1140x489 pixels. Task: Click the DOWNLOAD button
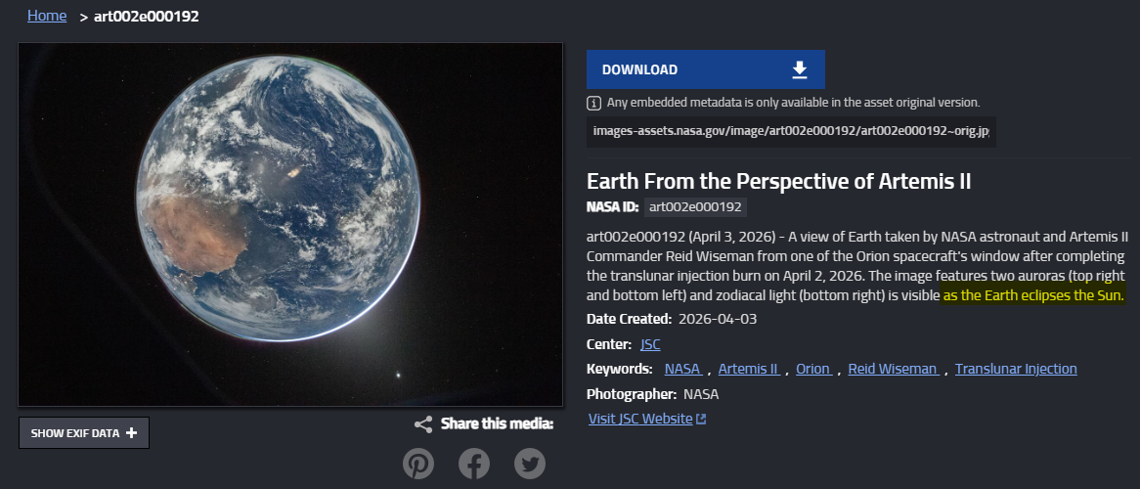point(705,69)
